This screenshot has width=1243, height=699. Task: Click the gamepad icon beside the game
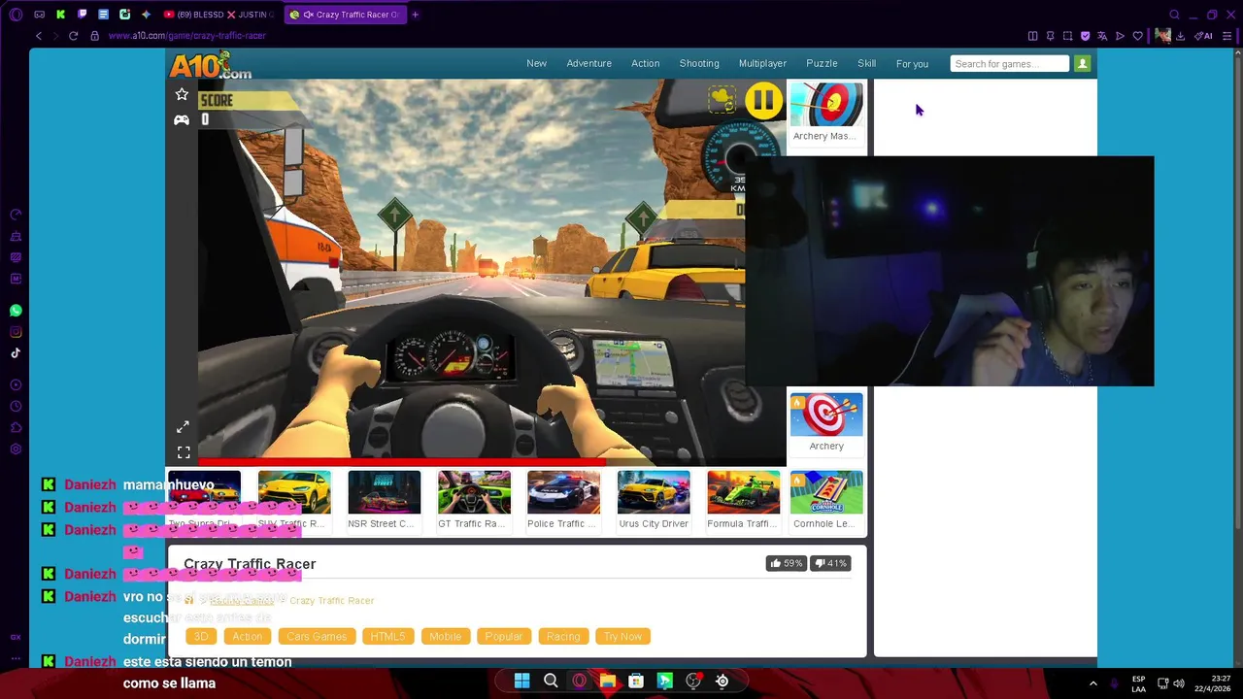point(182,119)
